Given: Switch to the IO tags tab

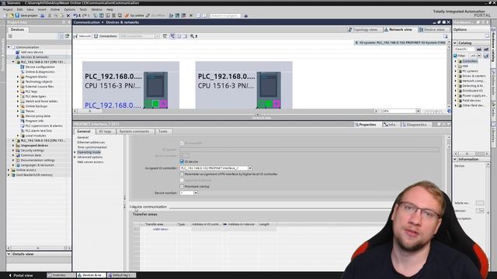Looking at the screenshot, I should pyautogui.click(x=105, y=131).
